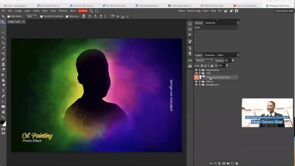Viewport: 295px width, 166px height.
Task: Click the search magnifier in the menu bar
Action: pos(91,11)
